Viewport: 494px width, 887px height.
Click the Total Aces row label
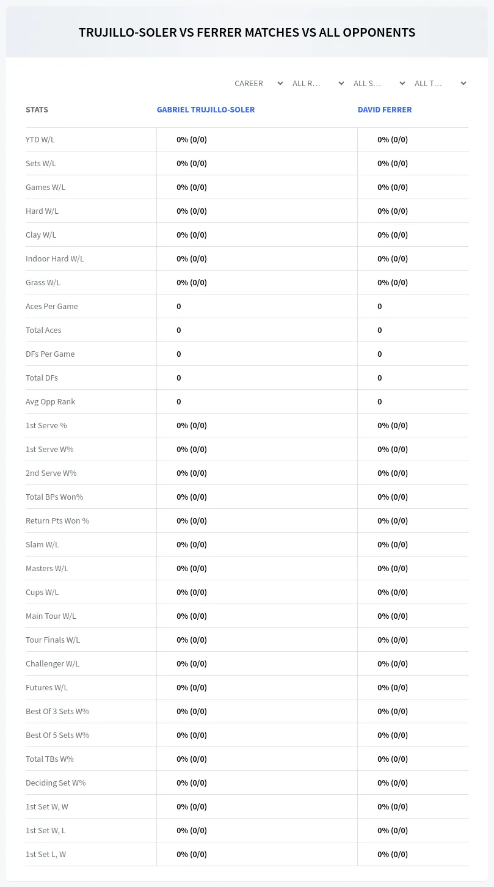point(43,330)
